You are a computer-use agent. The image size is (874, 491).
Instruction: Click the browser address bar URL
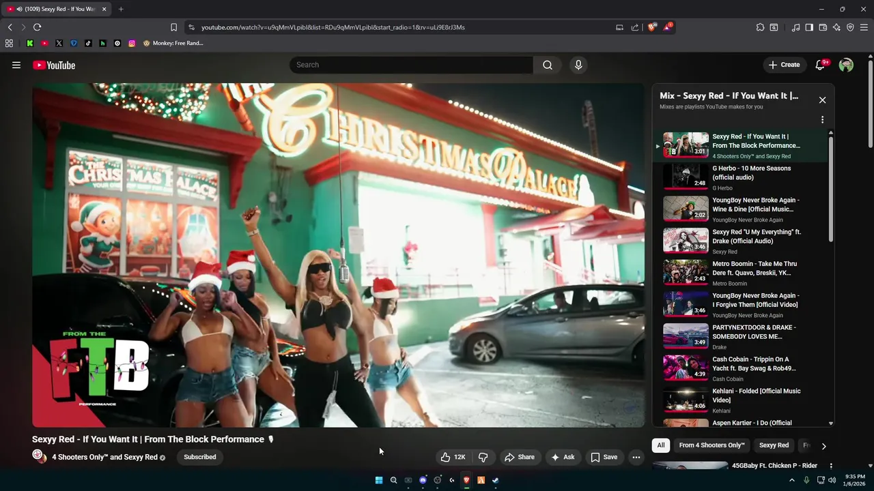(333, 27)
